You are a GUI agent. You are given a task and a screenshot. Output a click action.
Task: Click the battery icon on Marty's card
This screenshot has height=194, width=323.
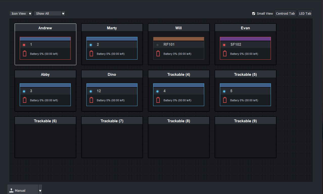pos(91,54)
